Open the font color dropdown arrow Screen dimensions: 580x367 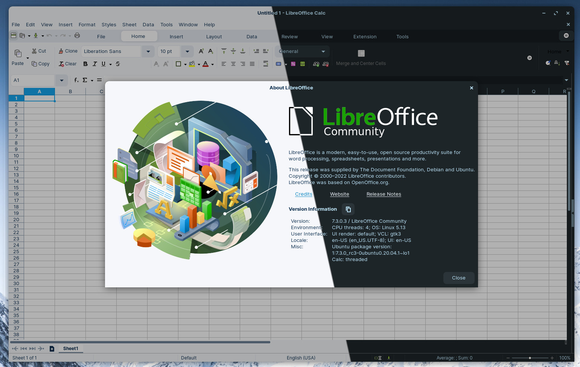pyautogui.click(x=213, y=64)
